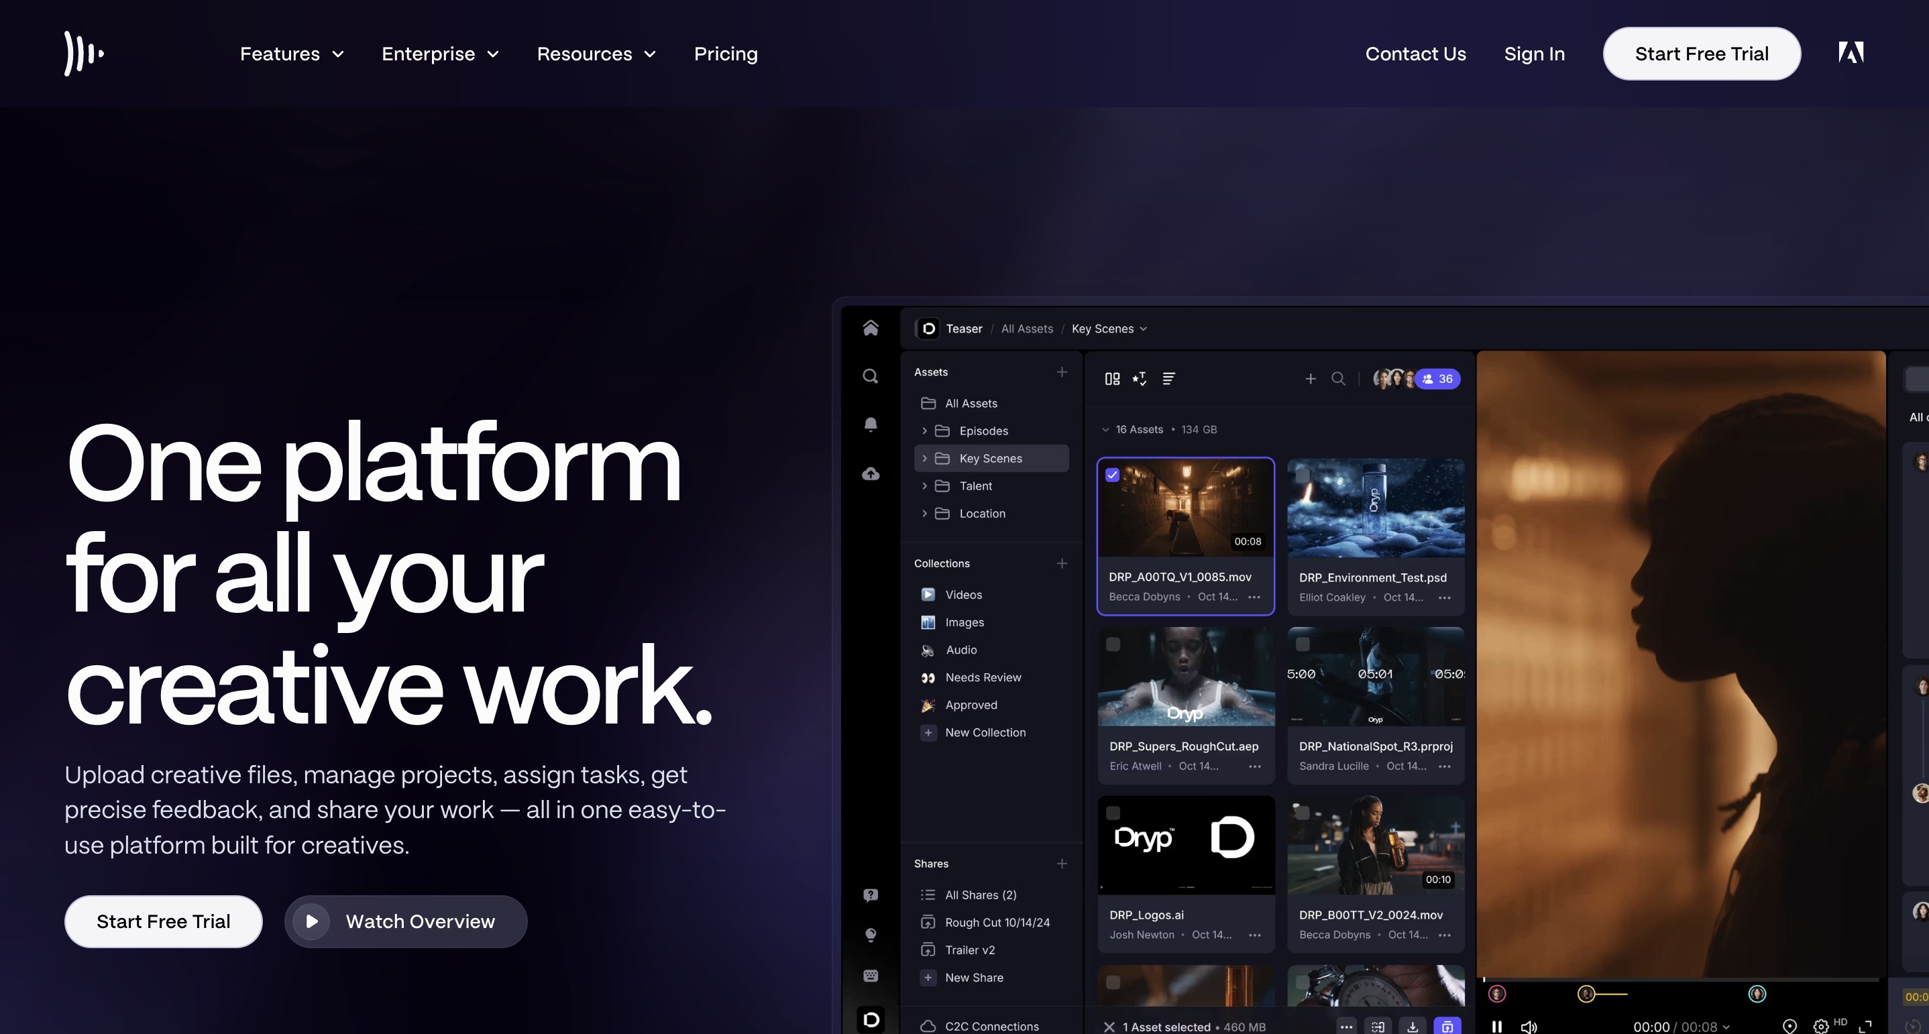The image size is (1929, 1034).
Task: Click the Dryp workspace icon below the keyboard icon
Action: coord(870,1019)
